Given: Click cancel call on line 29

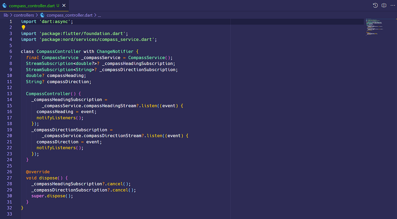Looking at the screenshot, I should coord(120,190).
